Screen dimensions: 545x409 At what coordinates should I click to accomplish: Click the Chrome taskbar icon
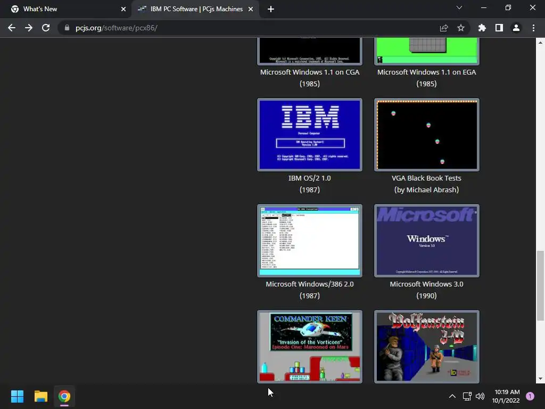(x=64, y=396)
